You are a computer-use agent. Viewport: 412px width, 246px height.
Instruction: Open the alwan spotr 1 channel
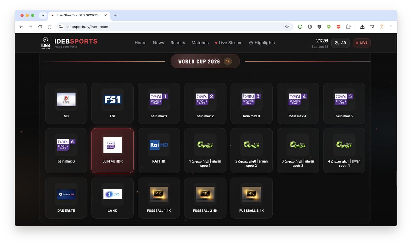(x=205, y=151)
